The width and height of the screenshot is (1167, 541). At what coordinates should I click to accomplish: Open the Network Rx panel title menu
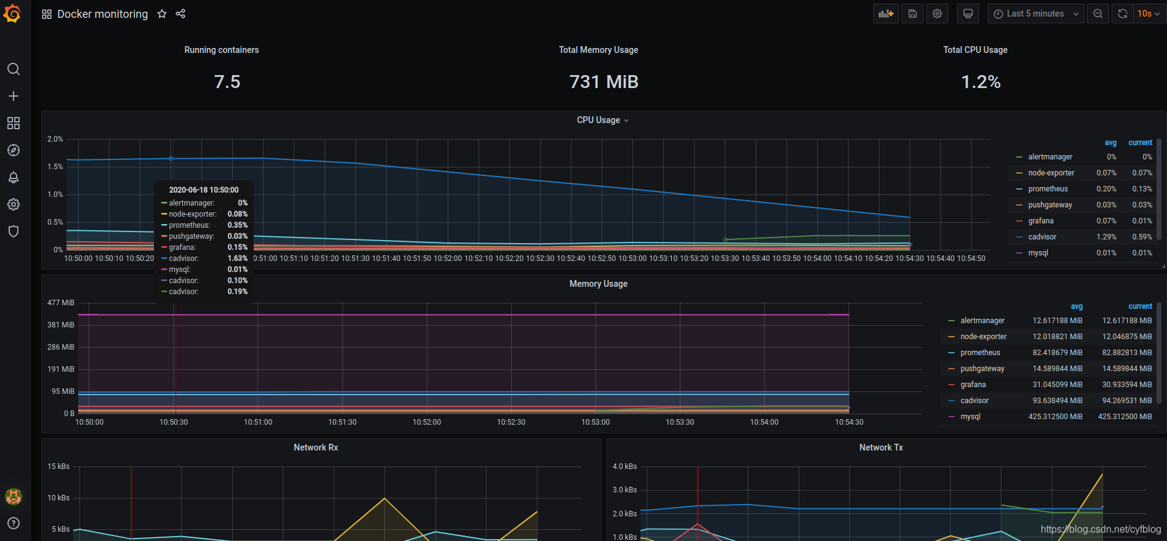pyautogui.click(x=316, y=447)
